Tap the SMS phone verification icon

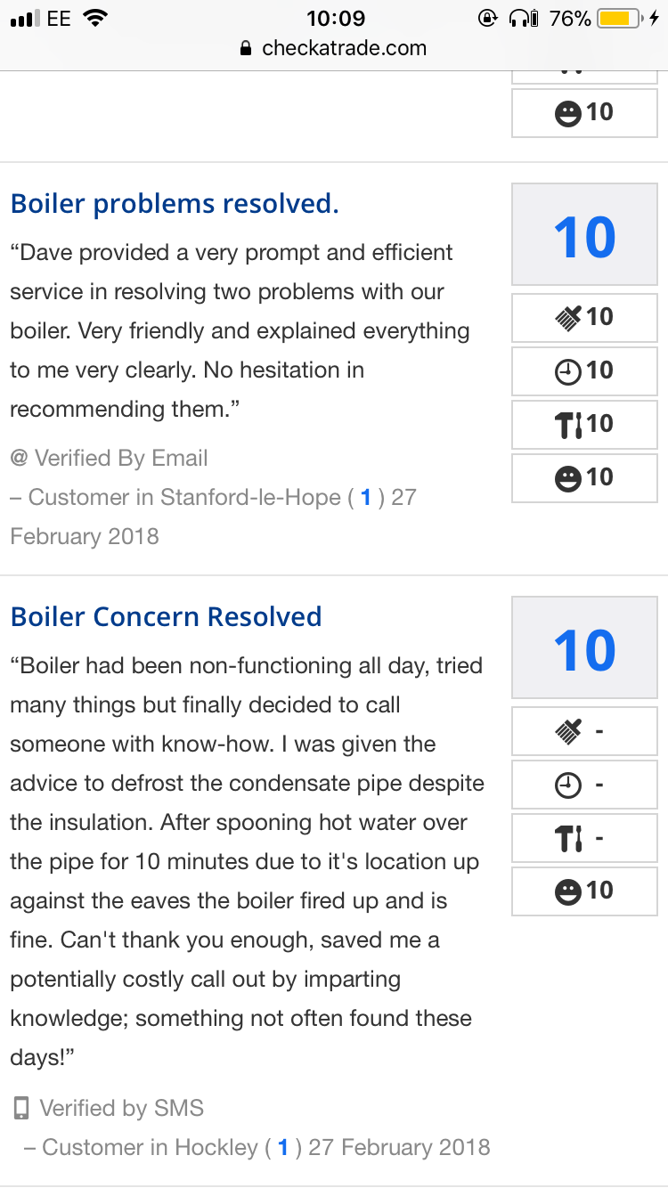click(20, 1109)
